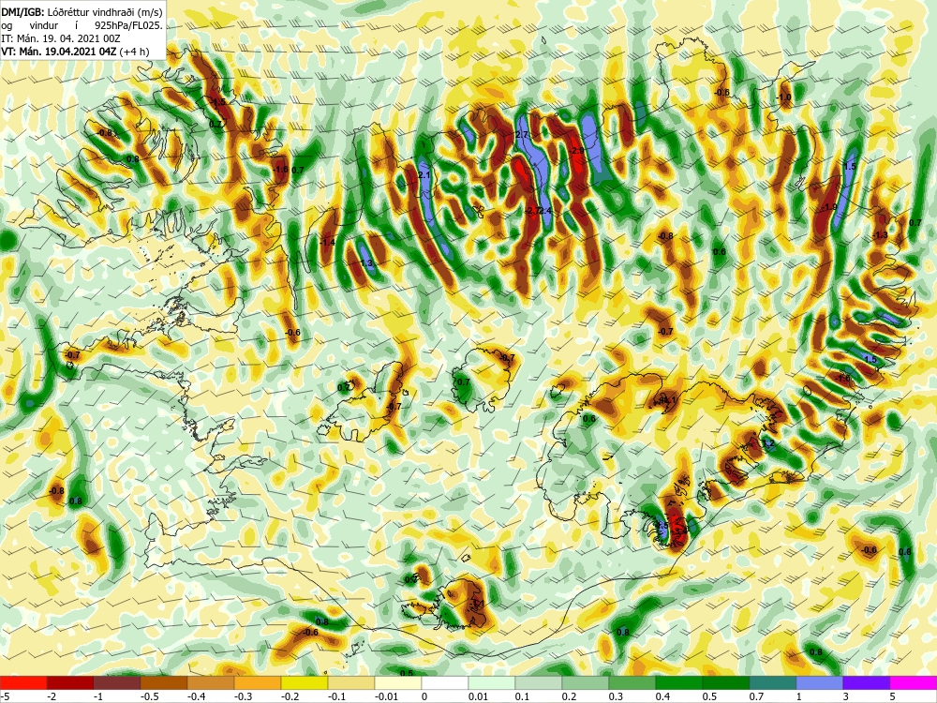
Task: Click the title line 'DMI/IGB: Lóðréttur vindhraði (m/s)'
Action: (x=82, y=10)
